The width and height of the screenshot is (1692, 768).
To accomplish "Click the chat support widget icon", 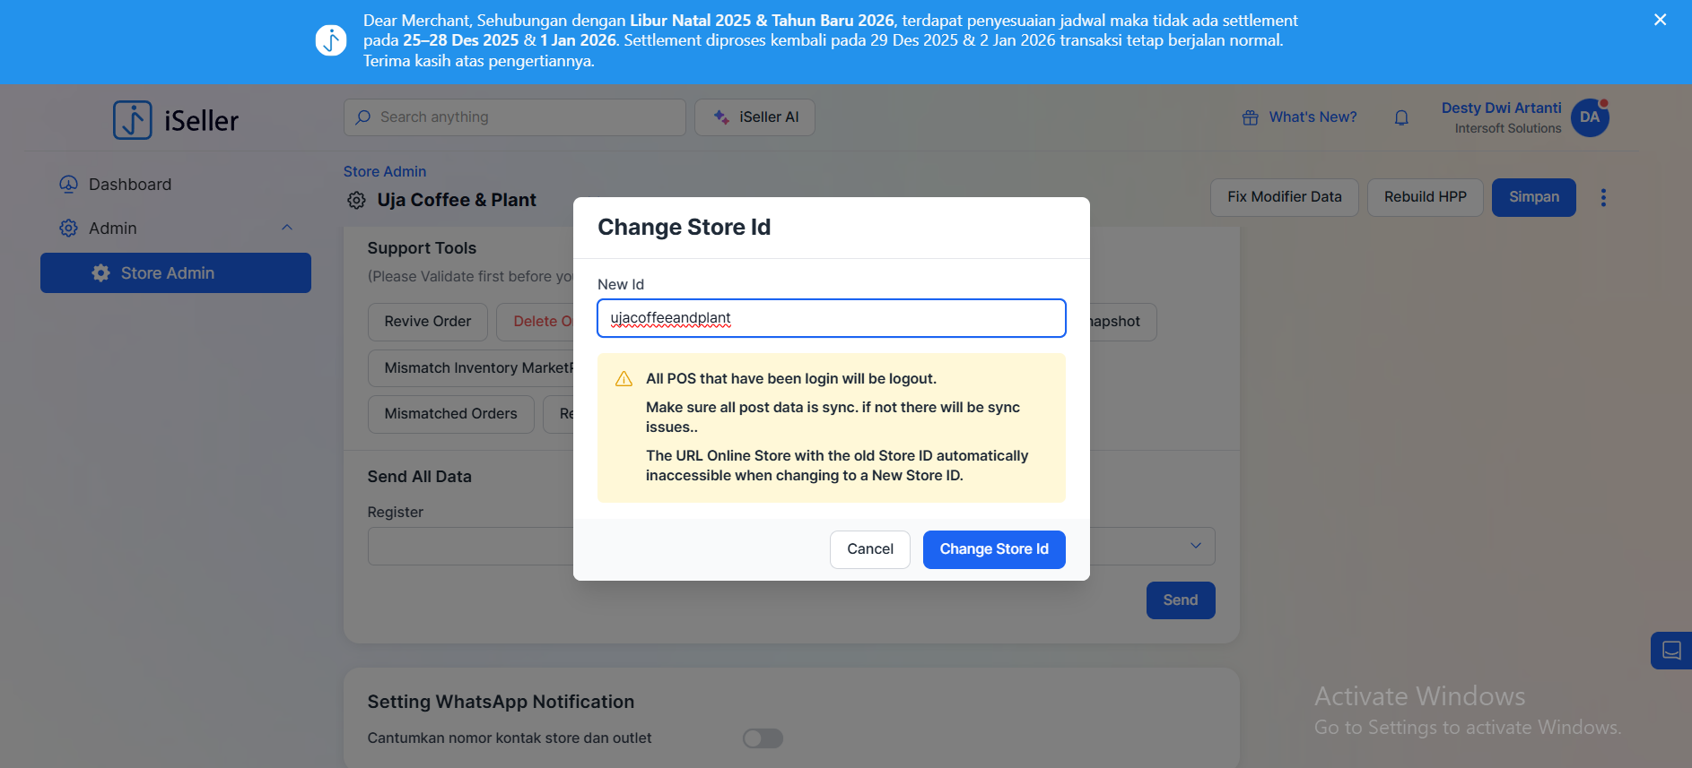I will [x=1670, y=651].
